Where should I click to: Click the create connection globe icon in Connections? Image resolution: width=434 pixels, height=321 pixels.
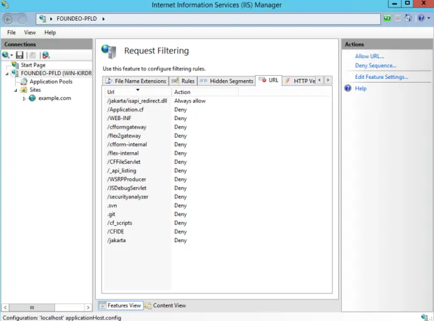(x=6, y=55)
